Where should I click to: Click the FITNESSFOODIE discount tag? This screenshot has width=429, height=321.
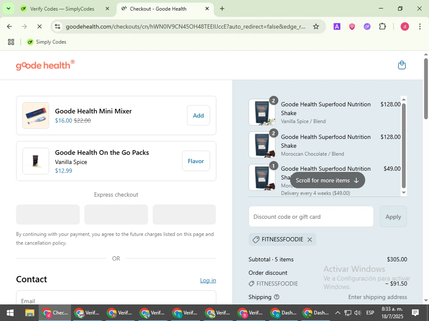tap(282, 240)
